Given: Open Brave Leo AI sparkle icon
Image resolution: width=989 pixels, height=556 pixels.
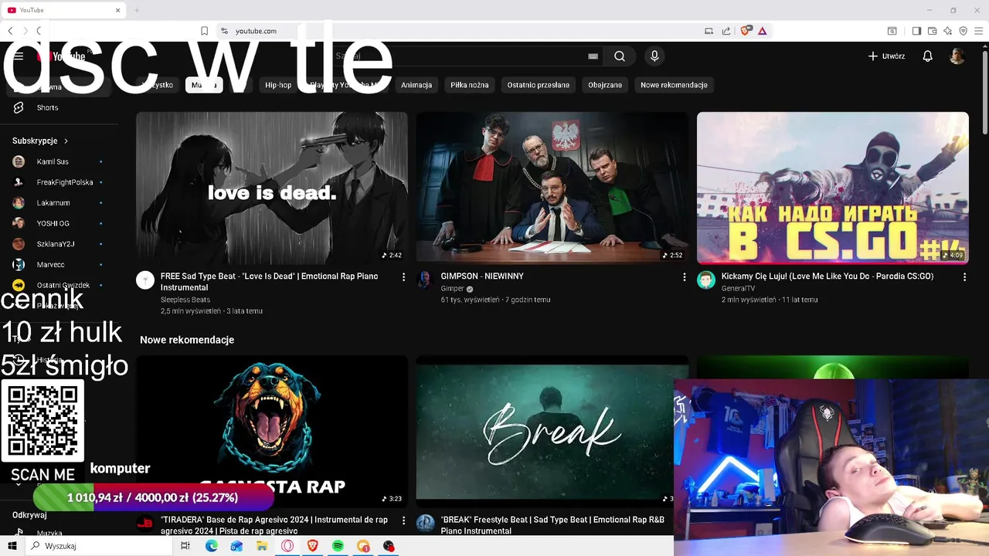Looking at the screenshot, I should click(947, 31).
